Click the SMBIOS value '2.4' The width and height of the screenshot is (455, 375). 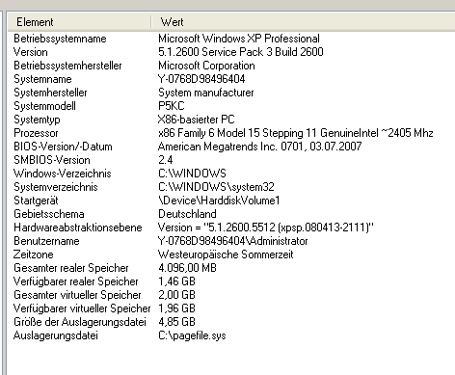166,160
